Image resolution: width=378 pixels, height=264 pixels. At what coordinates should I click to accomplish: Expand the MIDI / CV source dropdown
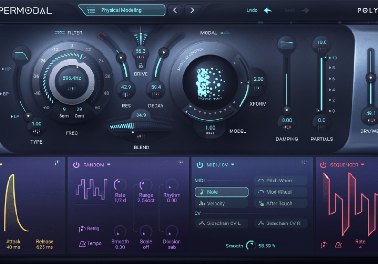(x=233, y=165)
